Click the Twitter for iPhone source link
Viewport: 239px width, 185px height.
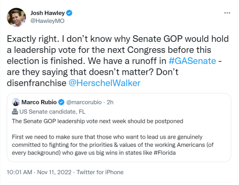(100, 172)
